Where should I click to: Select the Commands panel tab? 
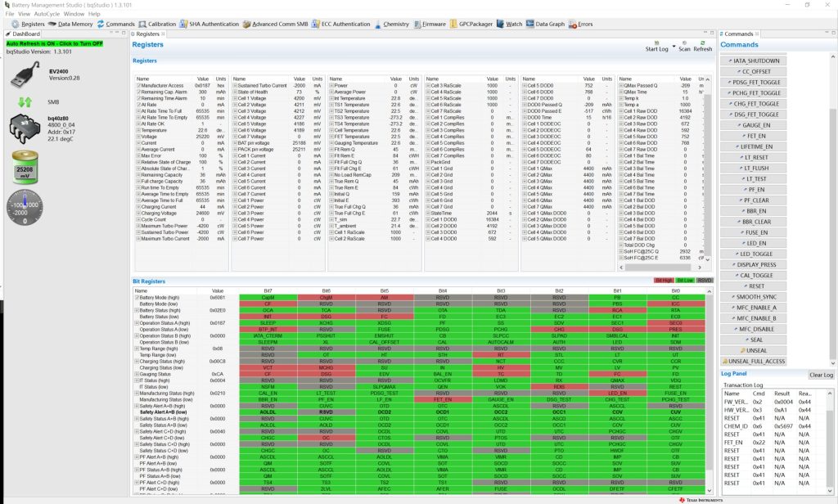tap(741, 34)
